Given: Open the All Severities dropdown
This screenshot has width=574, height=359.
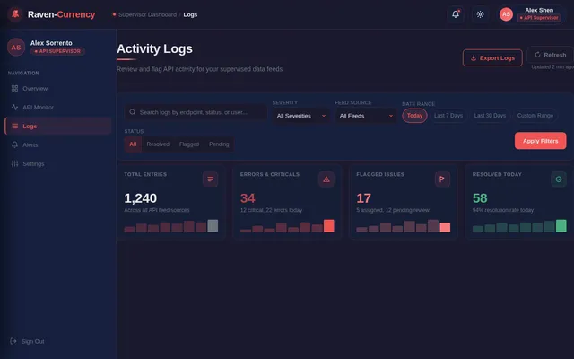Looking at the screenshot, I should pos(300,116).
